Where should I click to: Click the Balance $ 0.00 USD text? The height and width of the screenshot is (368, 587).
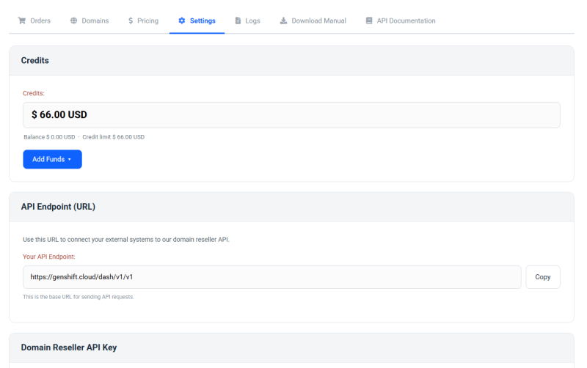point(49,137)
